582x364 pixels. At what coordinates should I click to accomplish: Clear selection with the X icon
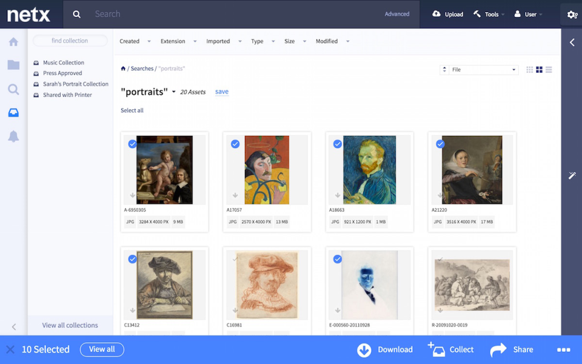point(10,349)
